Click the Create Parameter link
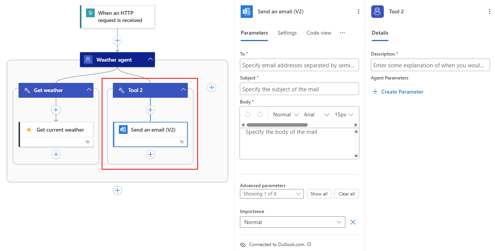The height and width of the screenshot is (251, 495). coord(398,92)
